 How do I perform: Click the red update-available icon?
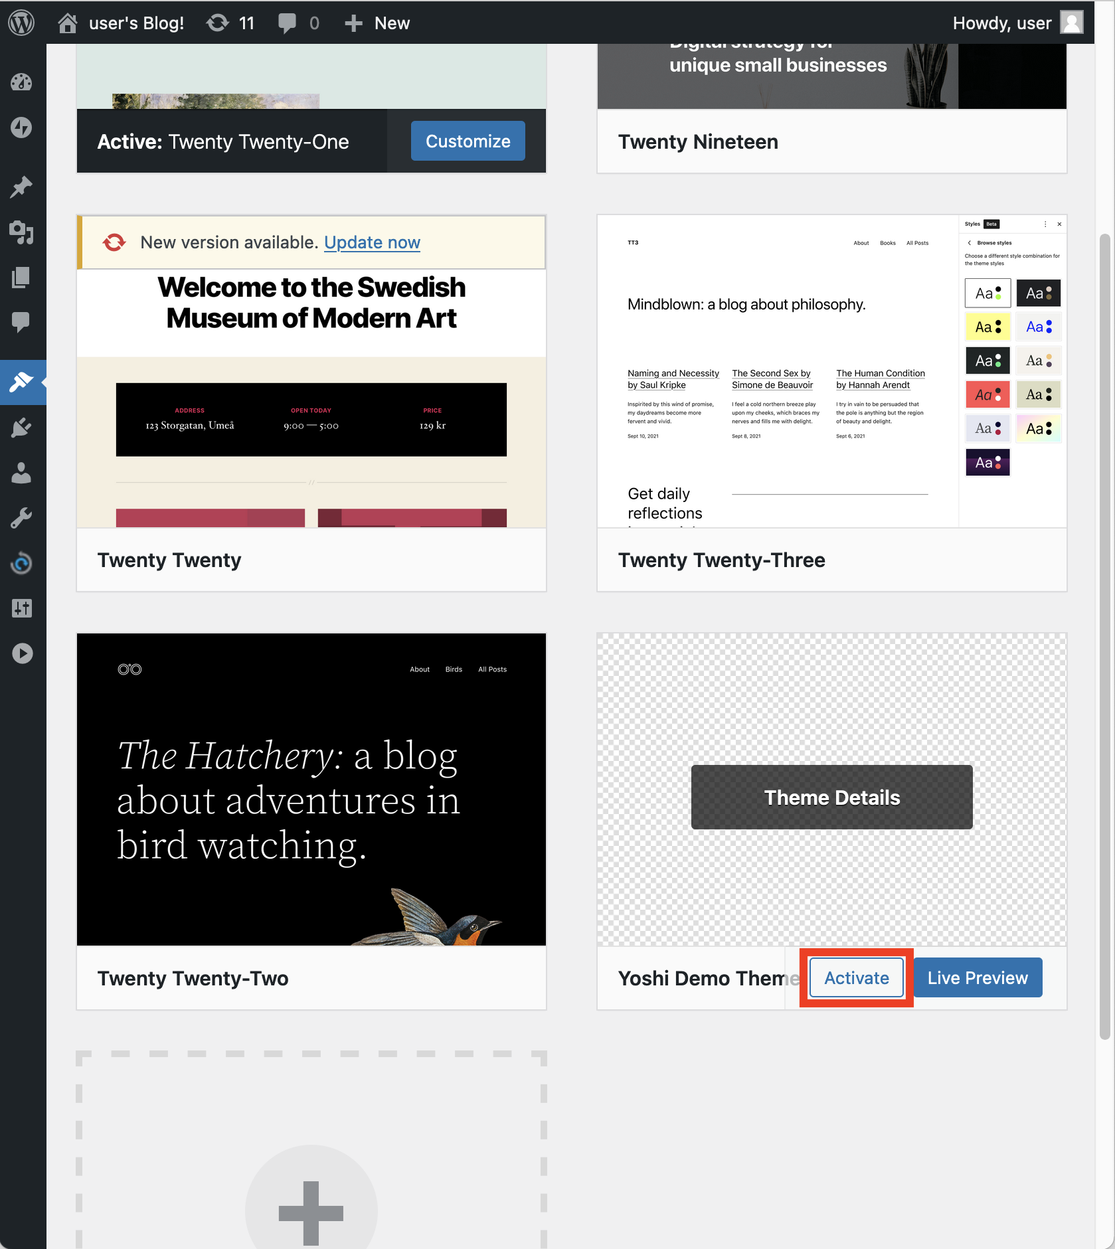pos(114,242)
